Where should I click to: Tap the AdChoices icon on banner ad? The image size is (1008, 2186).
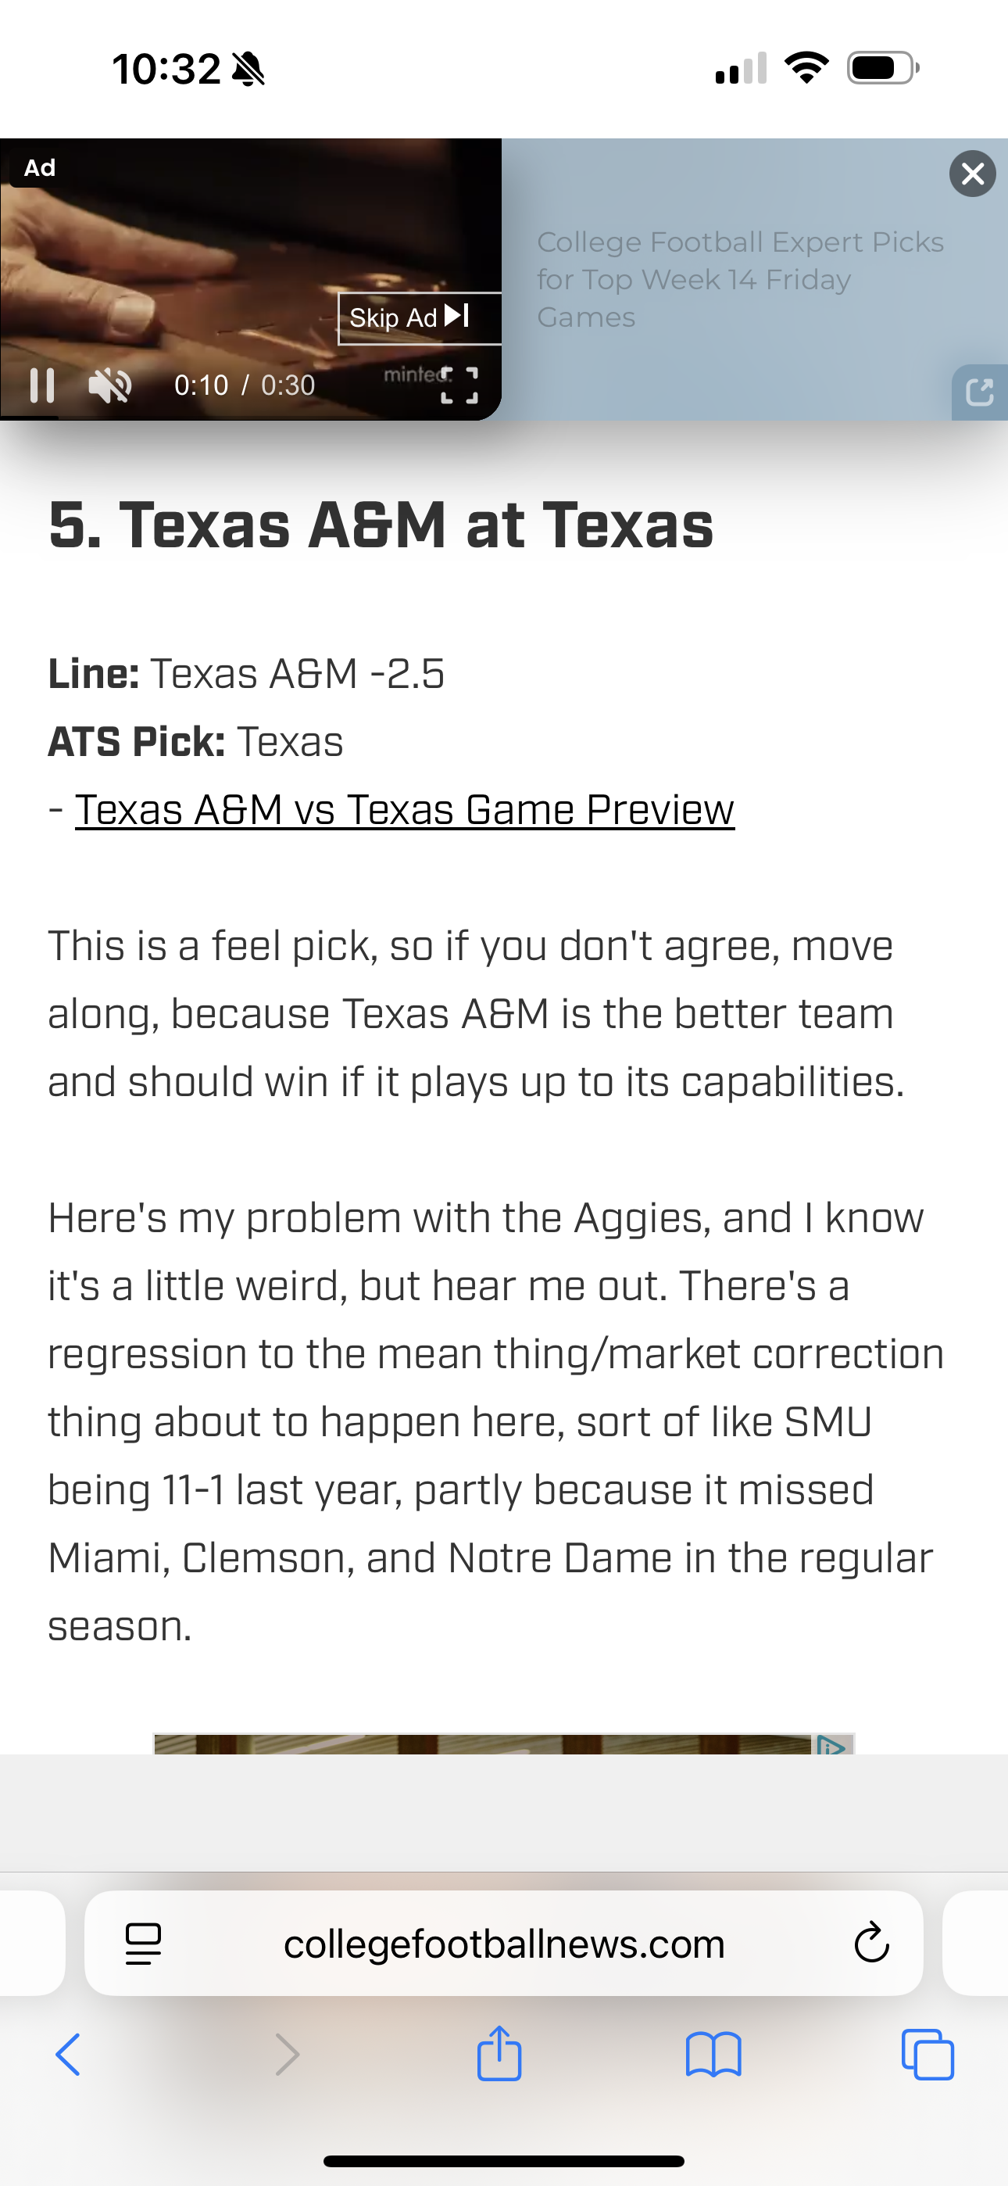click(831, 1745)
